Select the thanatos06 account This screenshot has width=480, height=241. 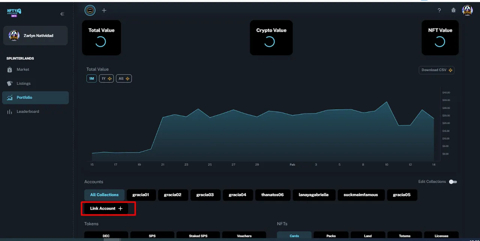coord(273,195)
